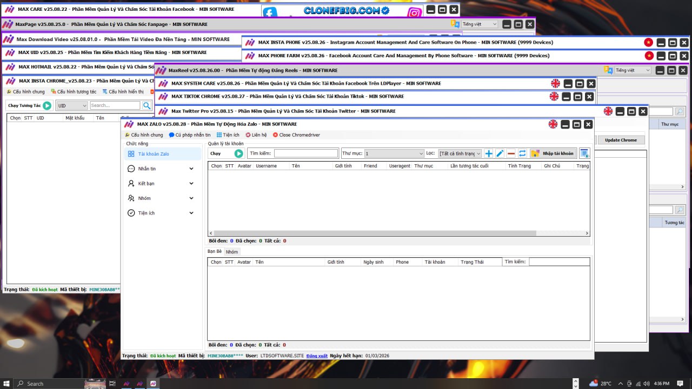Open the Tất cả tình trạng filter dropdown
The height and width of the screenshot is (389, 692).
(460, 153)
